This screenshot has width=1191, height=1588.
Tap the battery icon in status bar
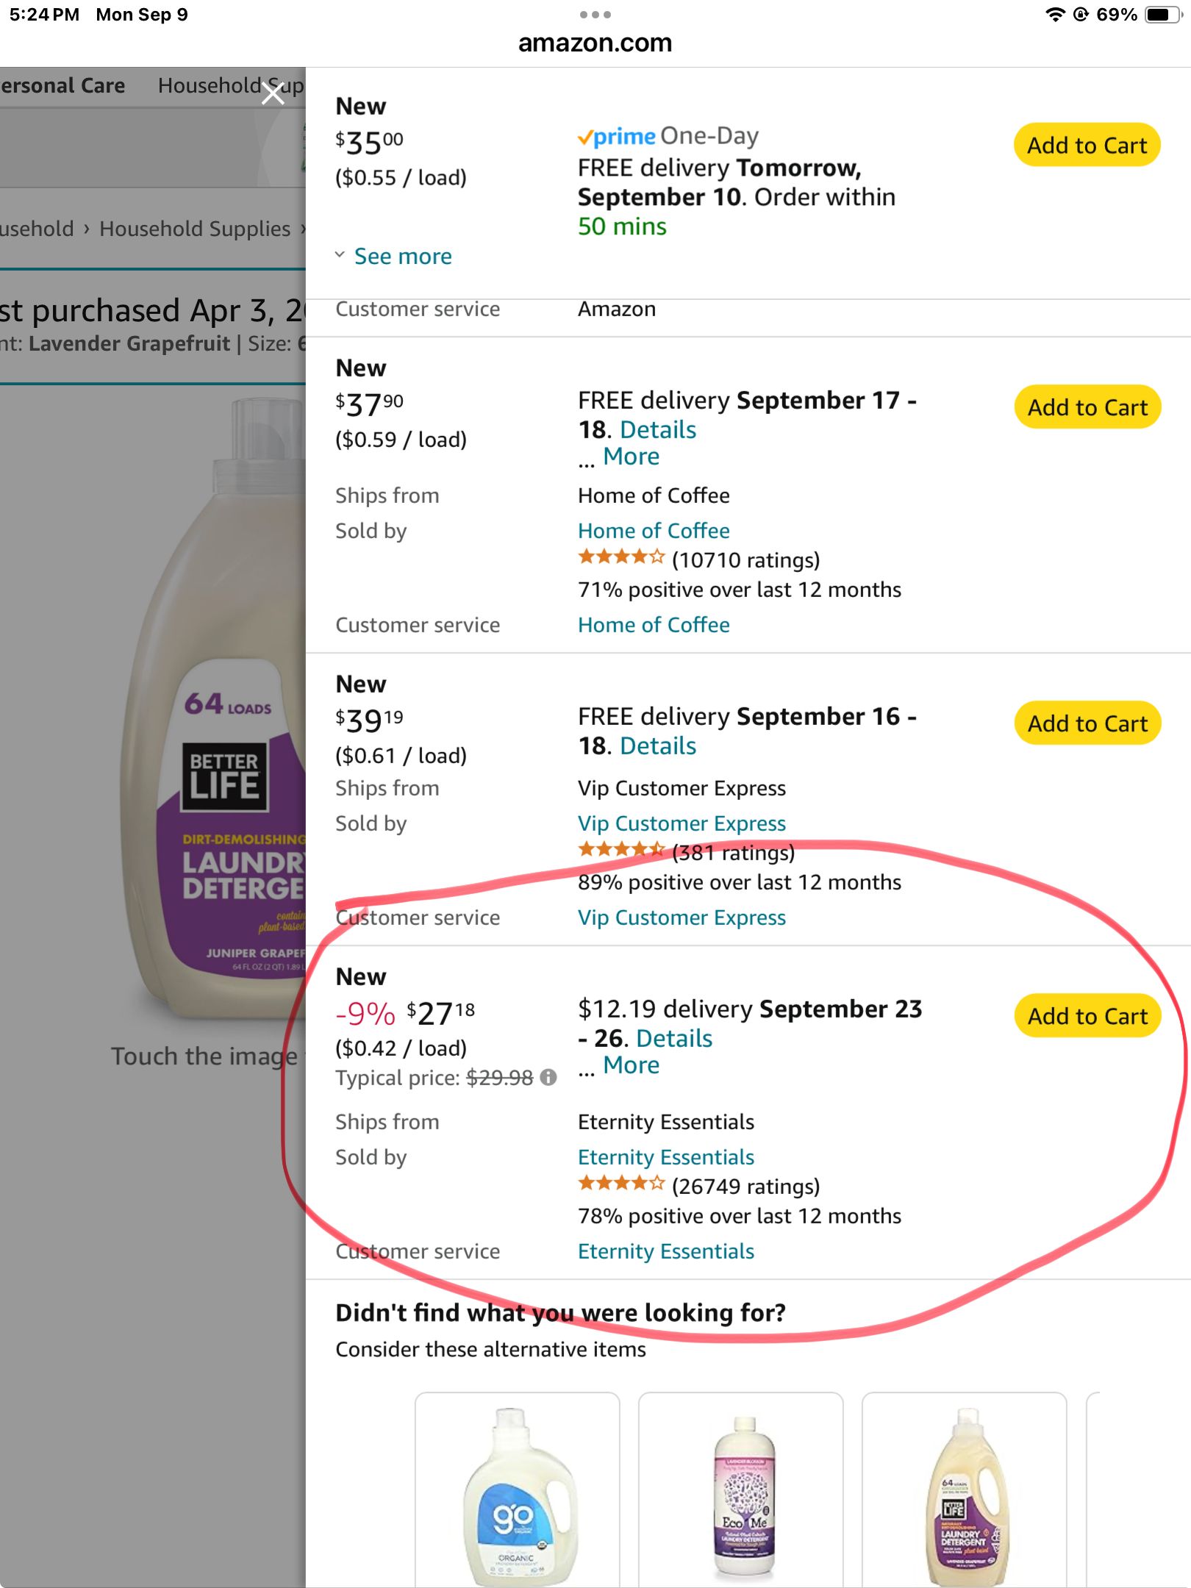[1163, 15]
